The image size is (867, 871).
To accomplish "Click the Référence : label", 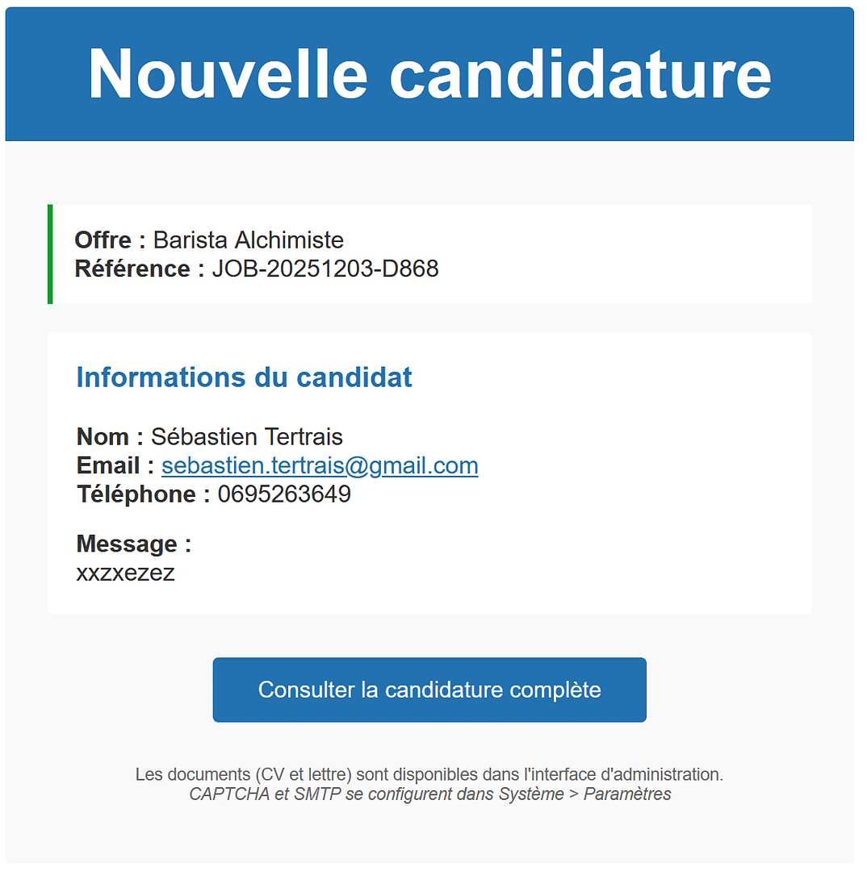I will (x=140, y=269).
